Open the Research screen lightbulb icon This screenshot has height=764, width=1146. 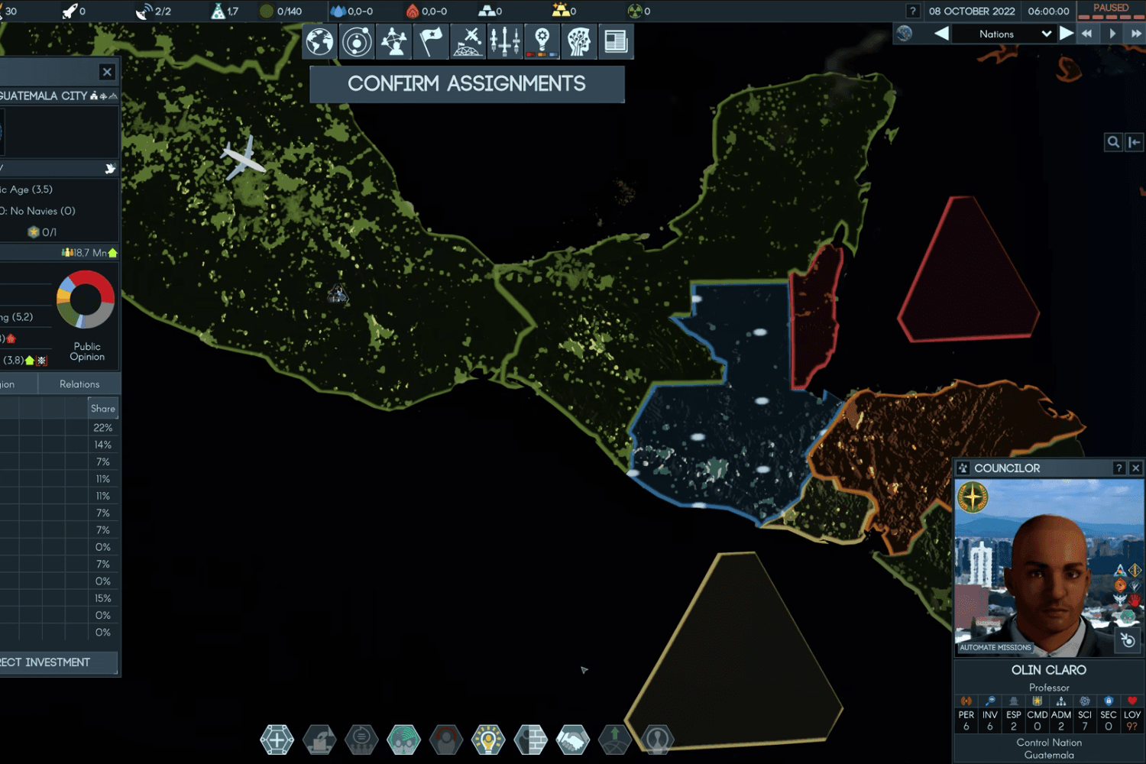click(542, 41)
